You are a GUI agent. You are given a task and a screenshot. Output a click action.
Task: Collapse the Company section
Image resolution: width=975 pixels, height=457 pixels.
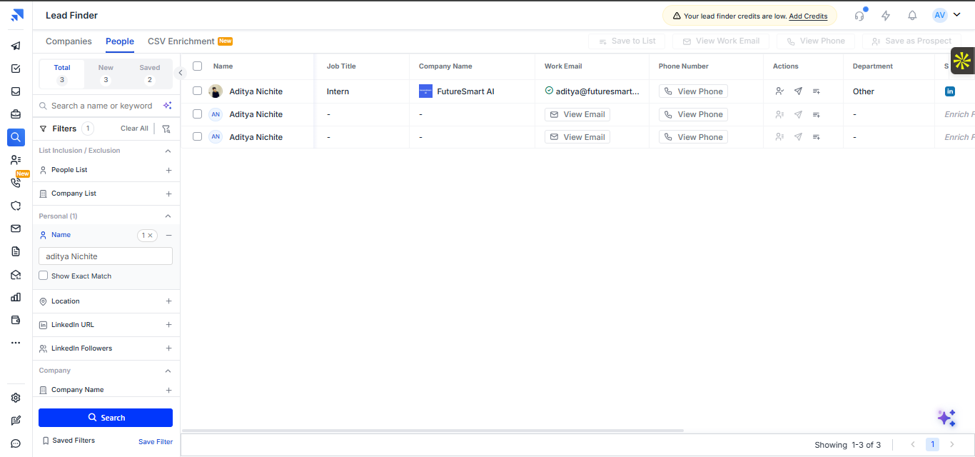pos(168,371)
